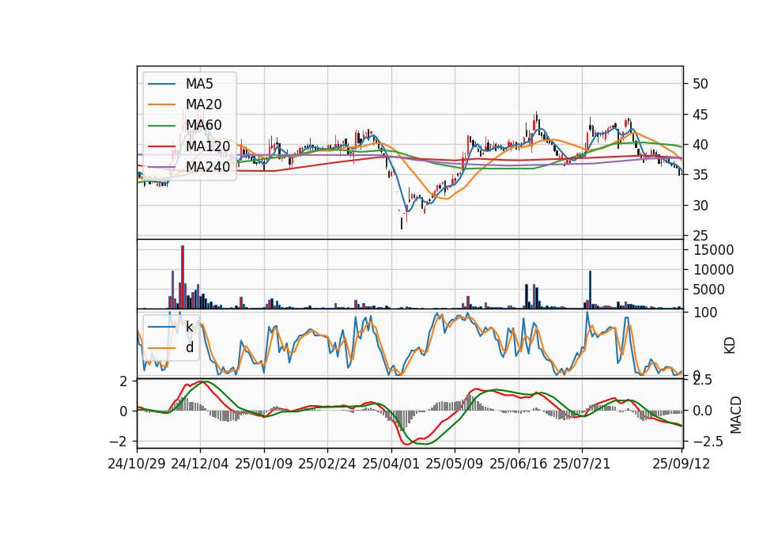
Task: Click the price axis value 45
Action: [x=700, y=115]
